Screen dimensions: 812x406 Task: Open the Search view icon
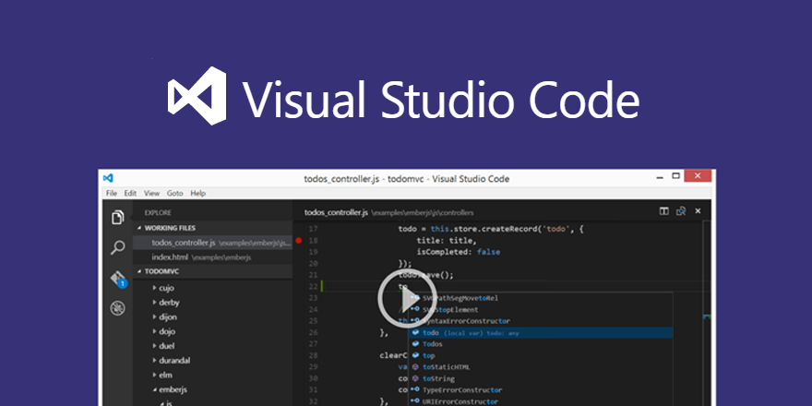tap(117, 247)
